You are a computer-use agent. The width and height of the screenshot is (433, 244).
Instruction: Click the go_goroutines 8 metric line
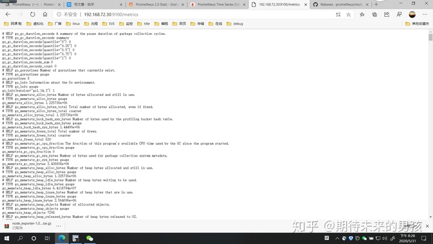[16, 78]
